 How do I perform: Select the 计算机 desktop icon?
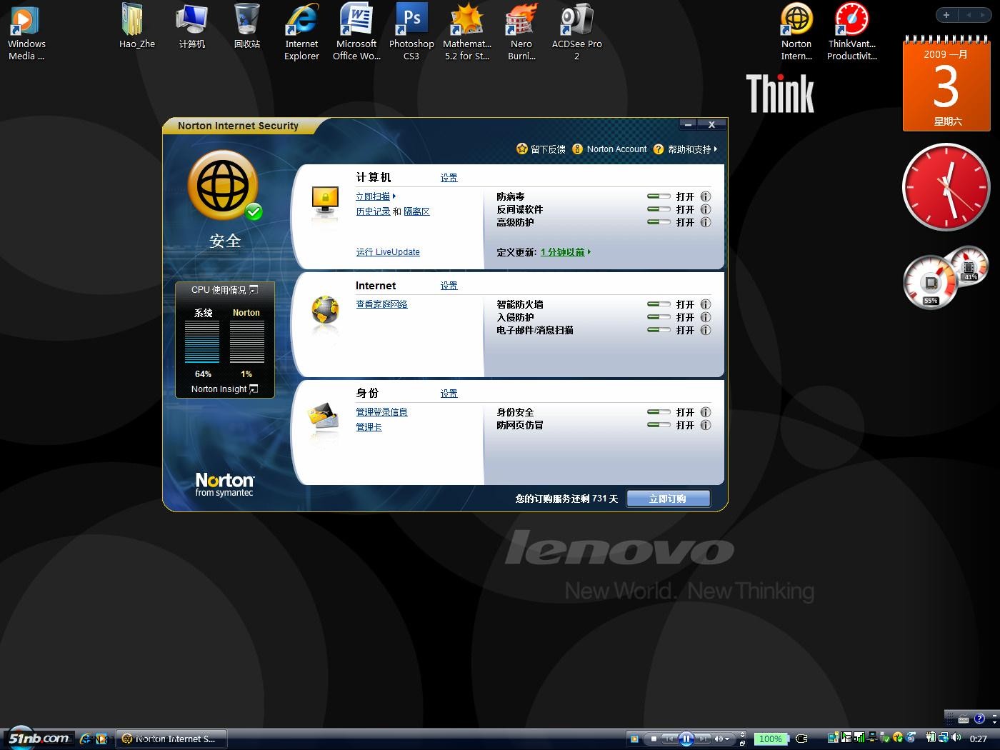pos(191,26)
